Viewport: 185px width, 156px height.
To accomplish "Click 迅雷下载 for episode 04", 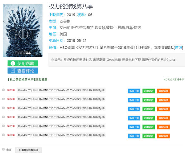I will [x=134, y=118].
